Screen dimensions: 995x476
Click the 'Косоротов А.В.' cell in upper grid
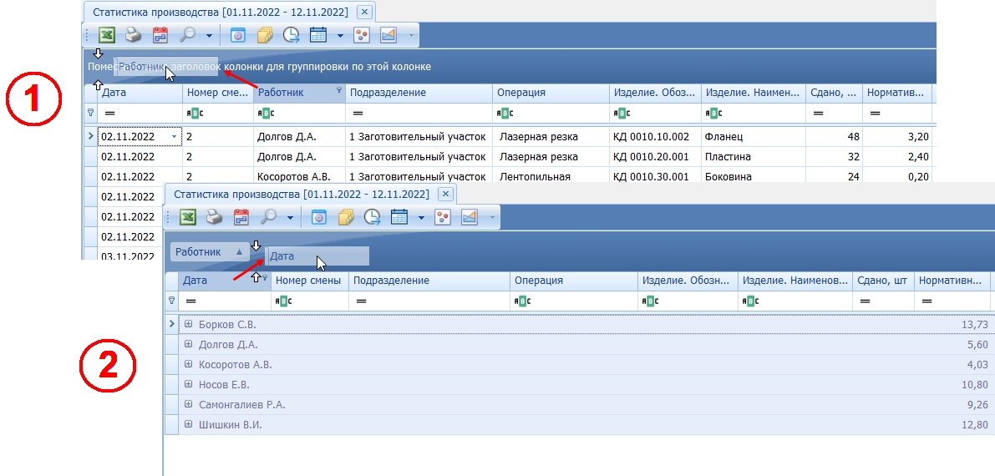coord(300,176)
